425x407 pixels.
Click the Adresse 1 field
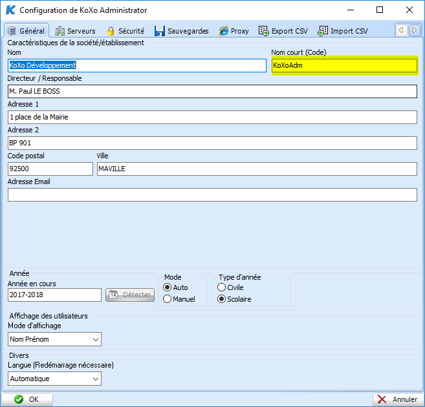[x=212, y=117]
